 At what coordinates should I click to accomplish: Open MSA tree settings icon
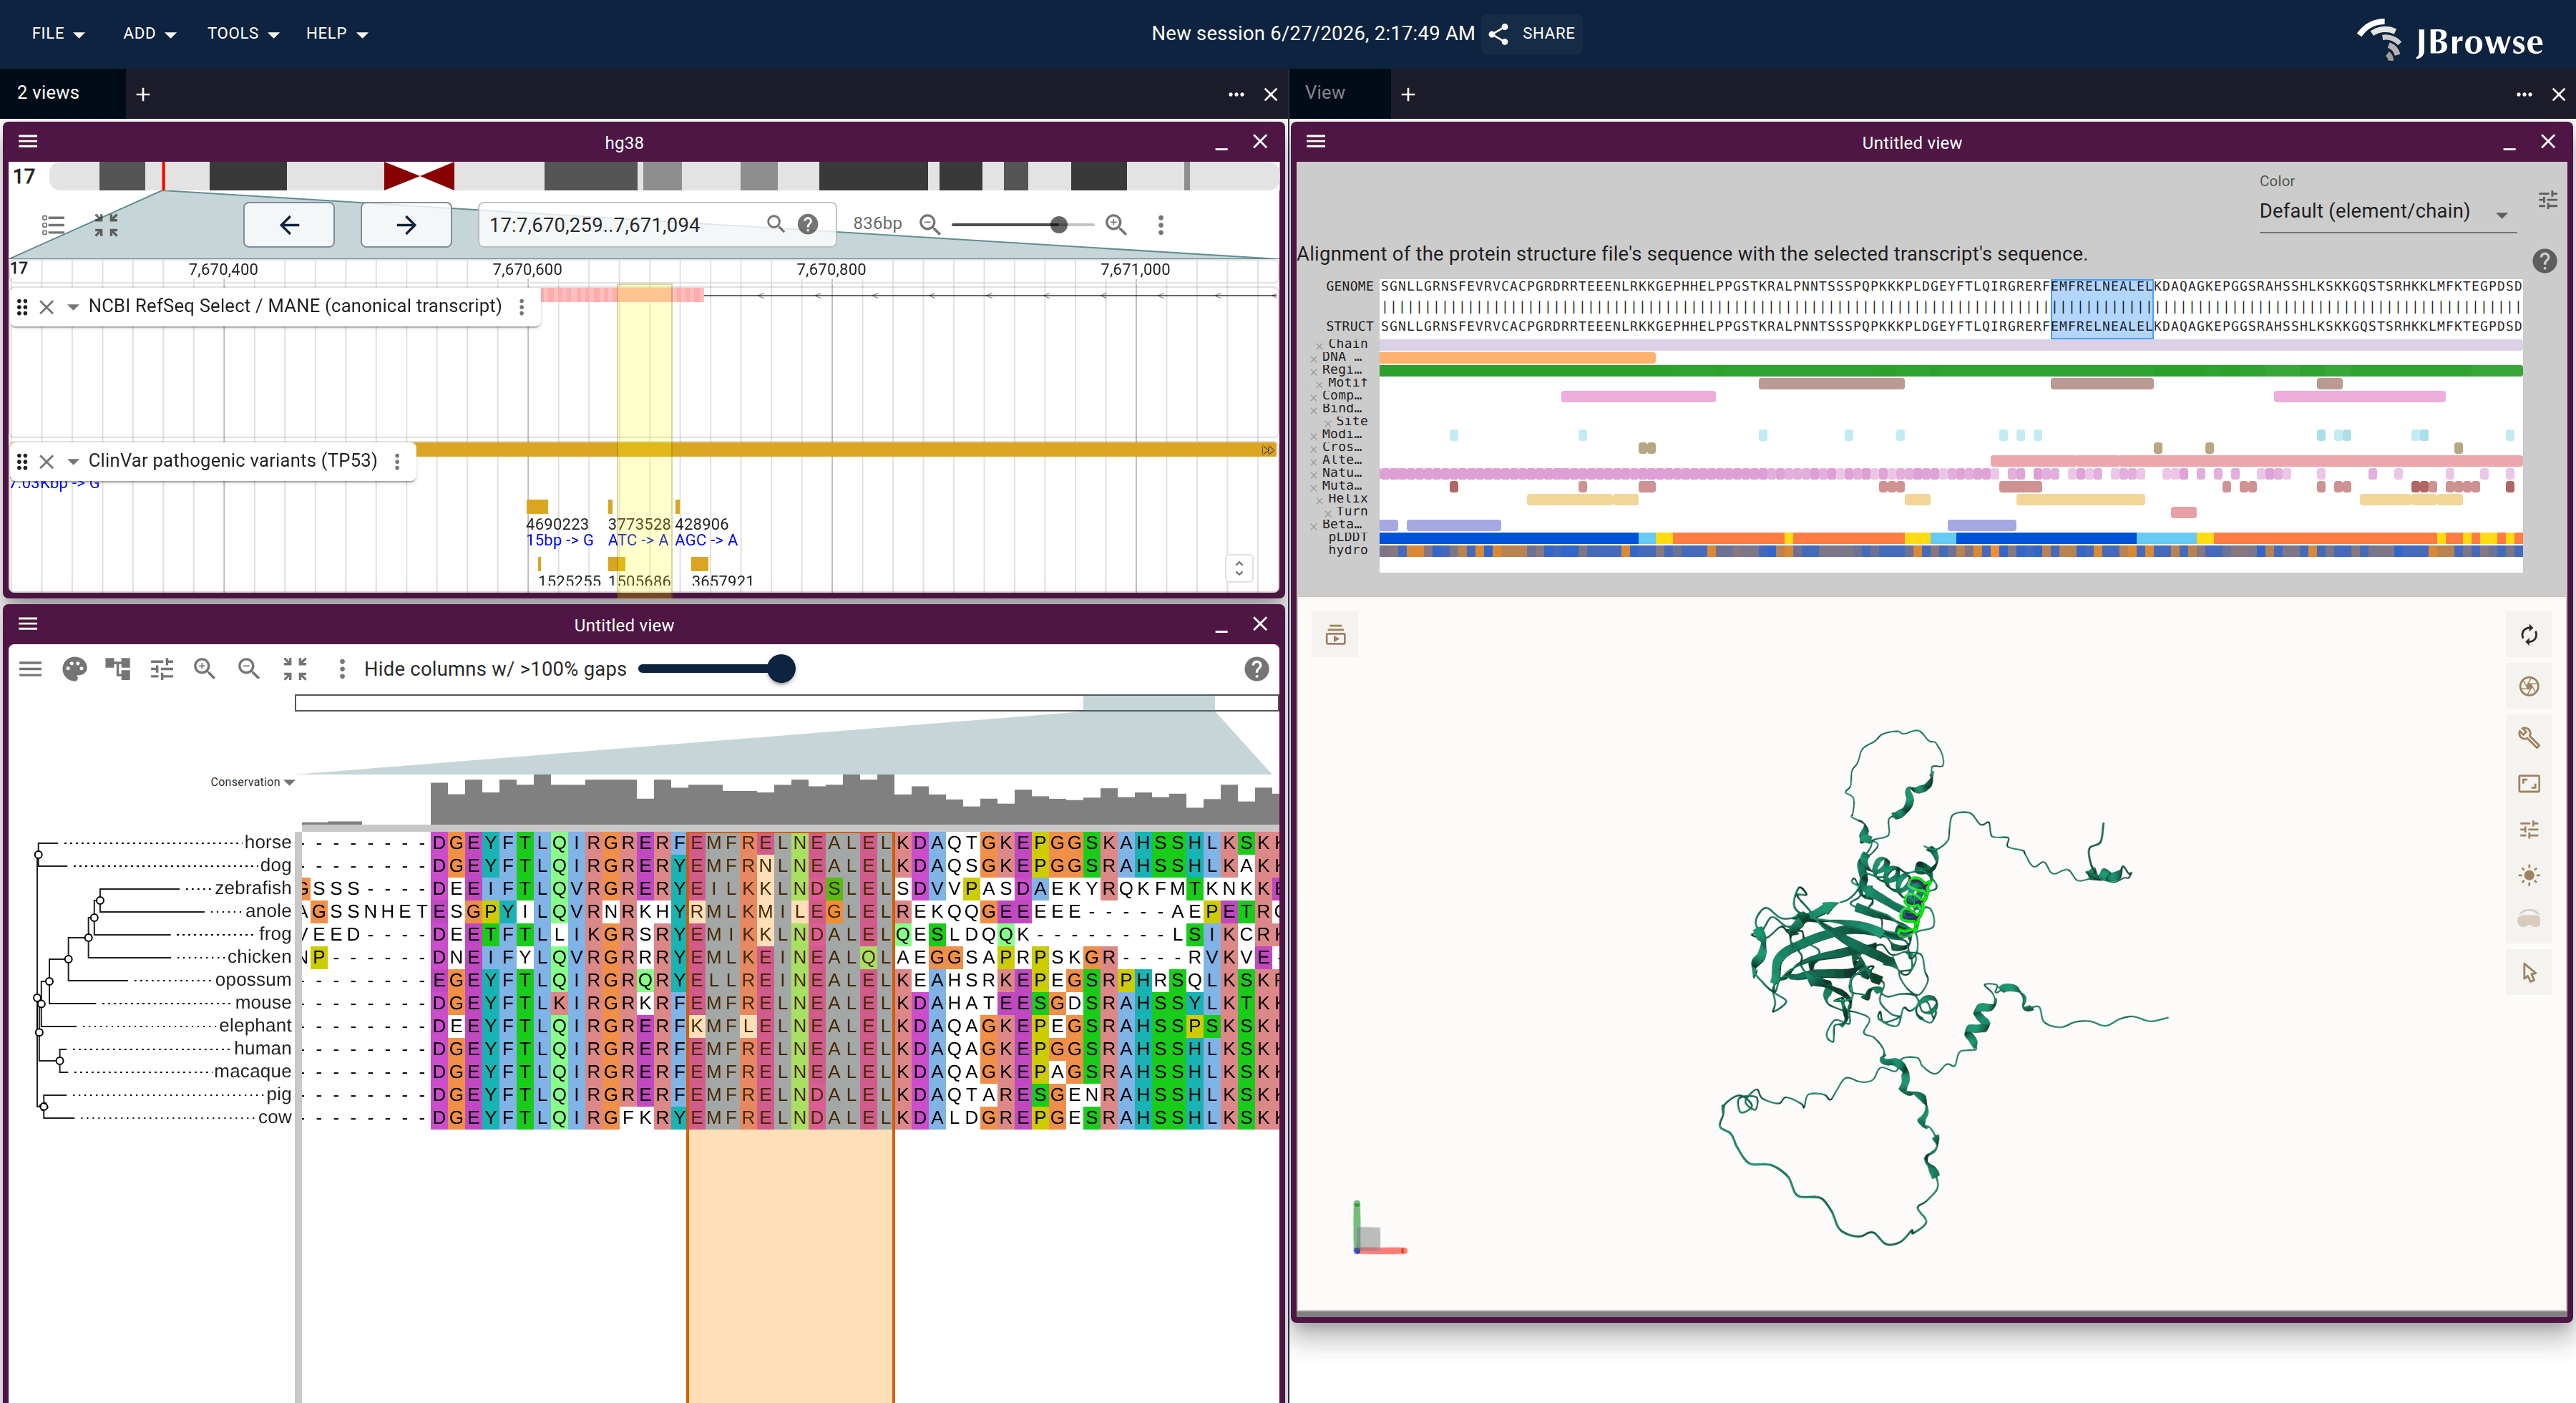pyautogui.click(x=118, y=669)
